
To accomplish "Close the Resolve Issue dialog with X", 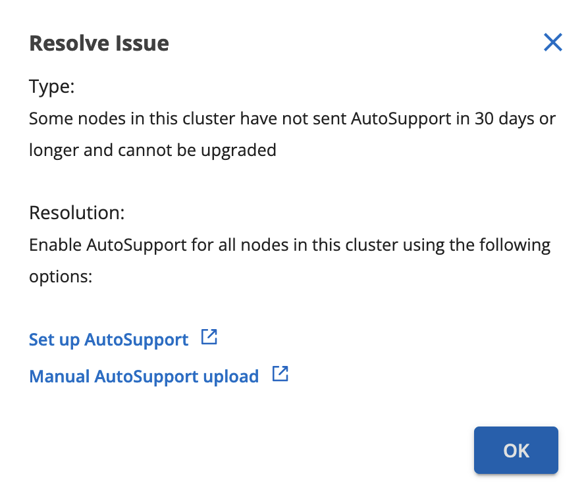I will click(x=552, y=43).
